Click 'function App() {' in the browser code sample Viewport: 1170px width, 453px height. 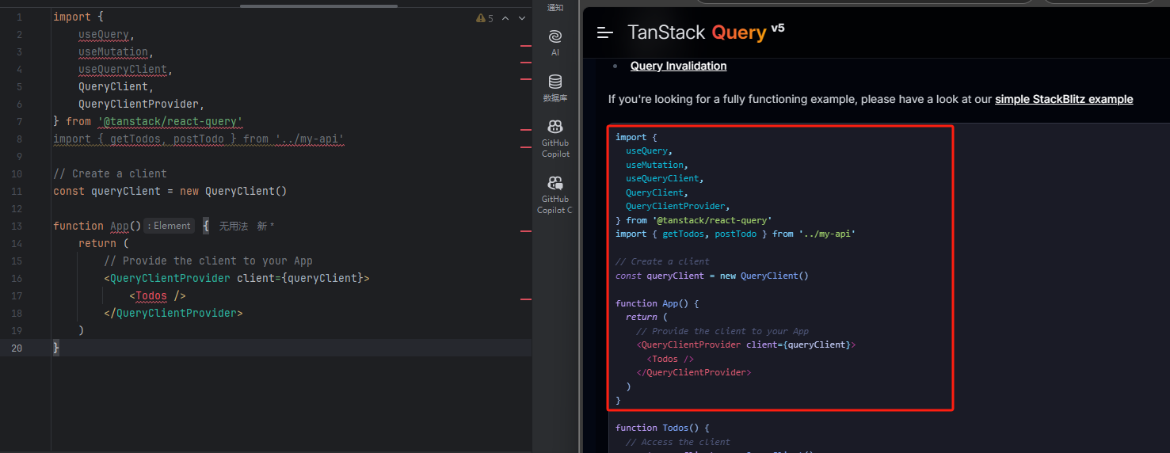click(x=657, y=303)
